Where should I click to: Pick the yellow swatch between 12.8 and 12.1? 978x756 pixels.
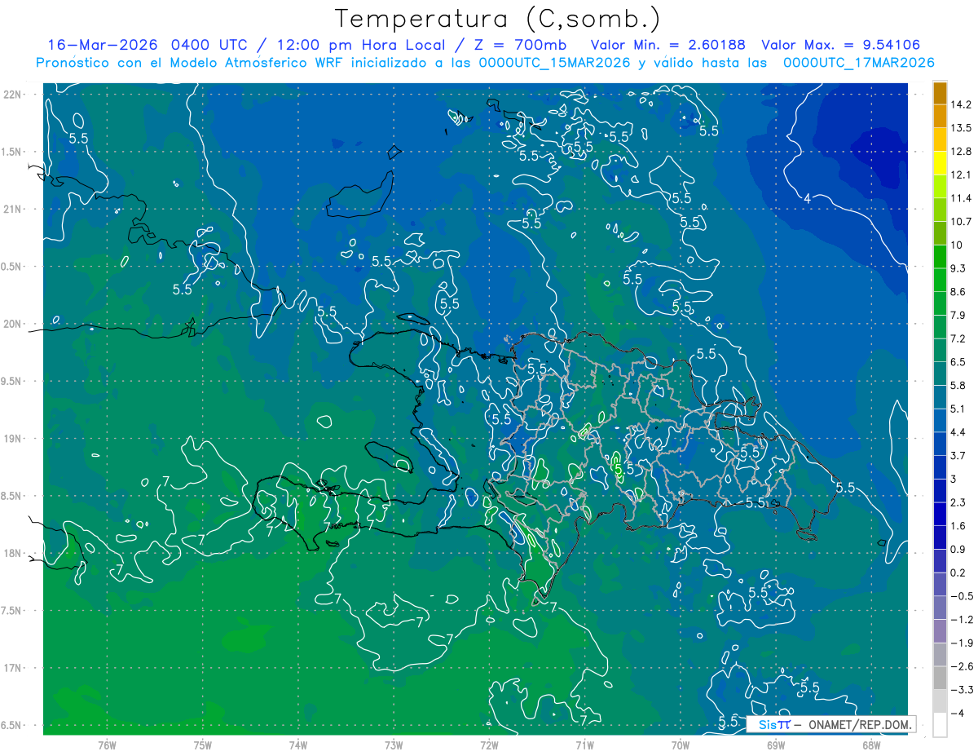point(940,162)
